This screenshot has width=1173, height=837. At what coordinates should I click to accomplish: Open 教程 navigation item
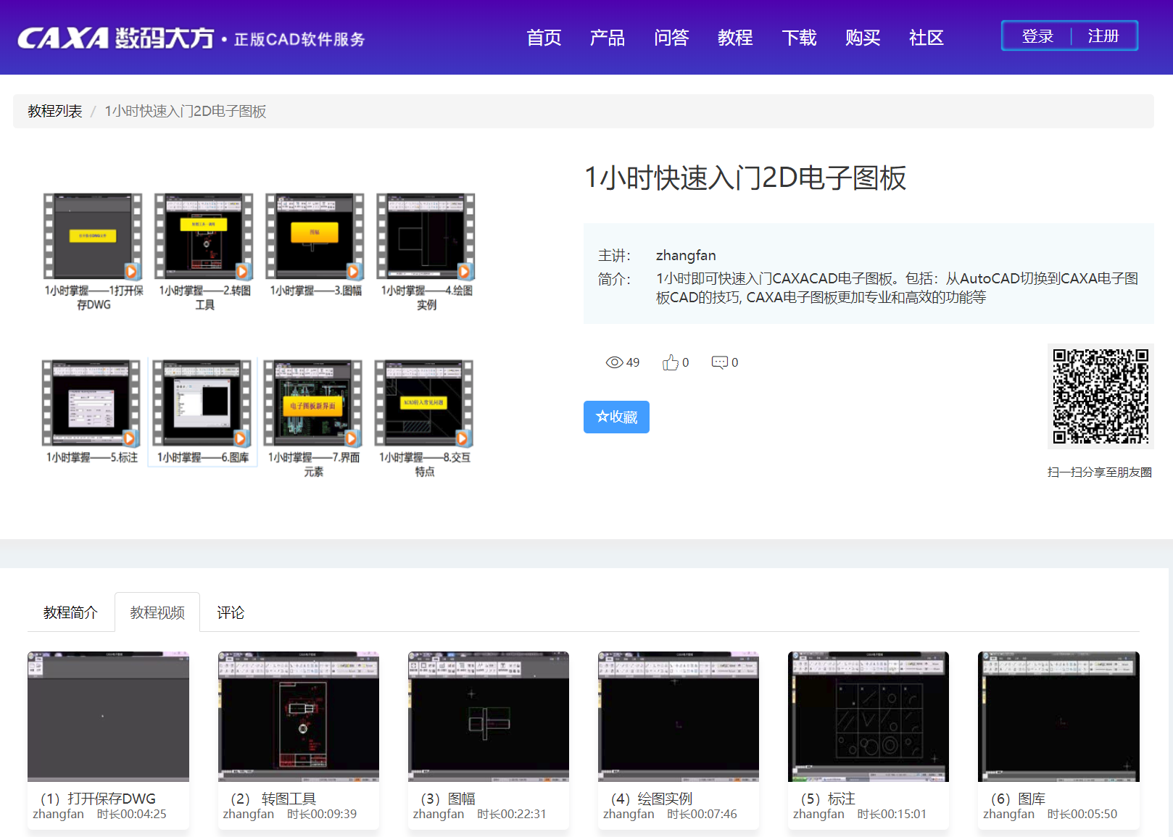(x=735, y=38)
